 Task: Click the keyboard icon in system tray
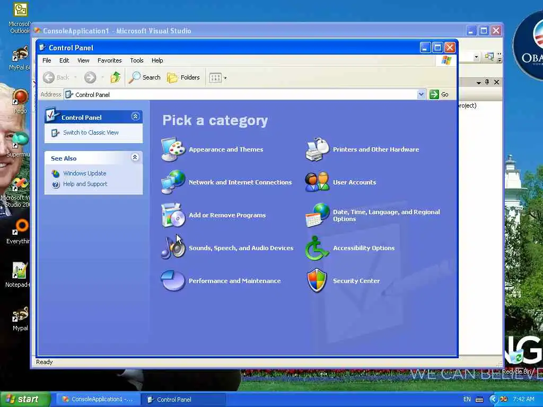(x=479, y=400)
